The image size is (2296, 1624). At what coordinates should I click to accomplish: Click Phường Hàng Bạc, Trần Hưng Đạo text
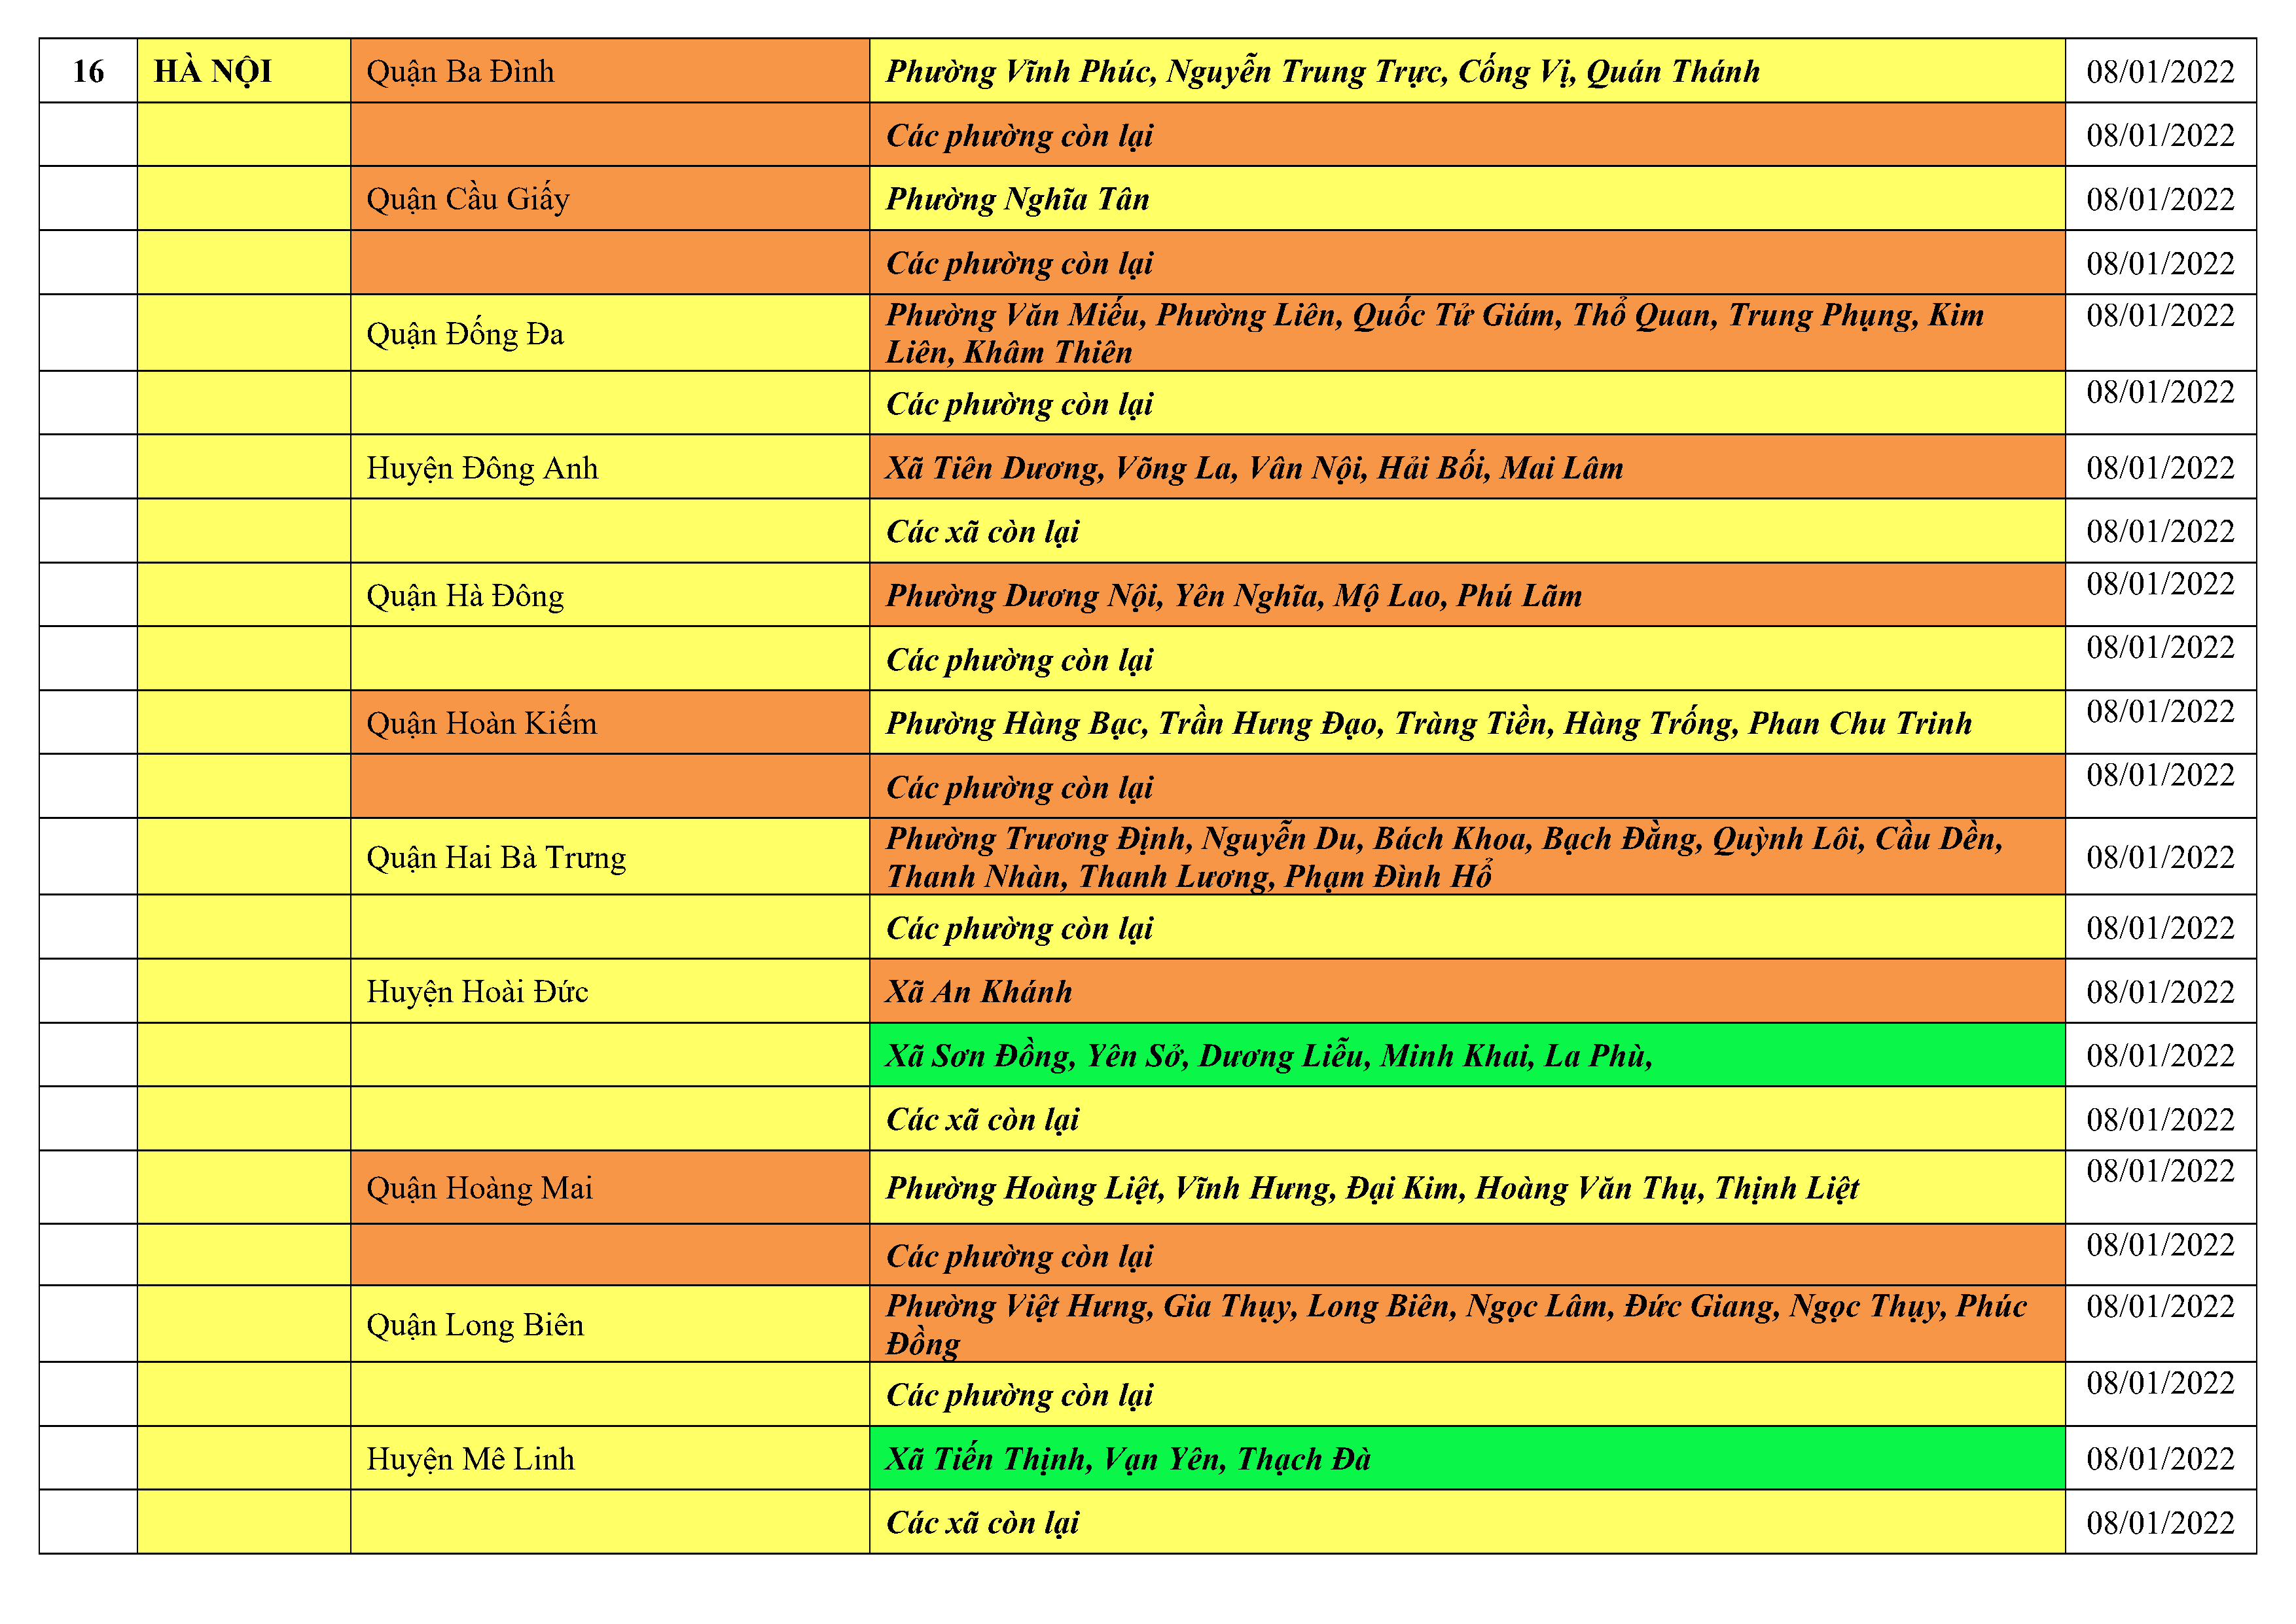click(x=1428, y=723)
